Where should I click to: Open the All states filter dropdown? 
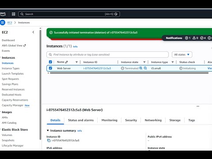(x=182, y=55)
